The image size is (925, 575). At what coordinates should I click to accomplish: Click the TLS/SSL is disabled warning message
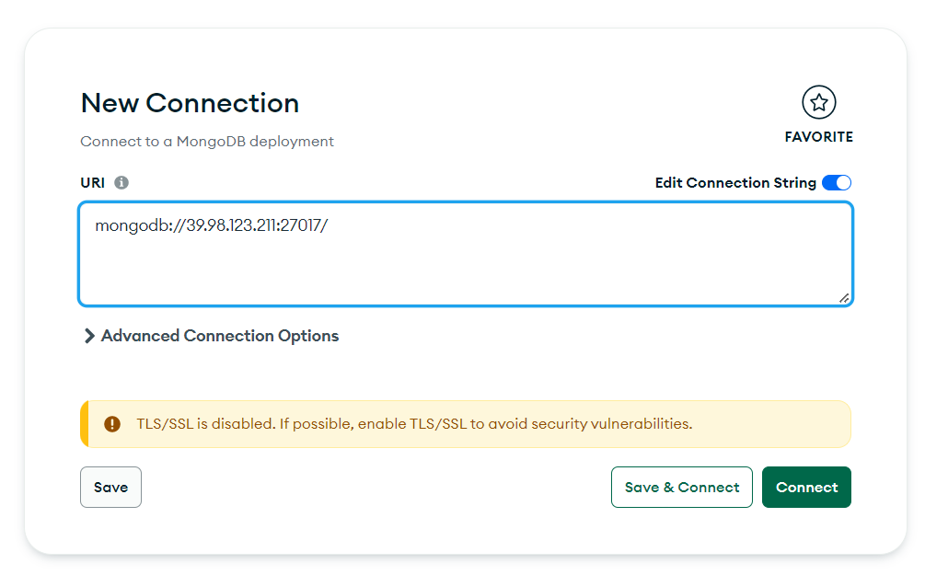[414, 424]
